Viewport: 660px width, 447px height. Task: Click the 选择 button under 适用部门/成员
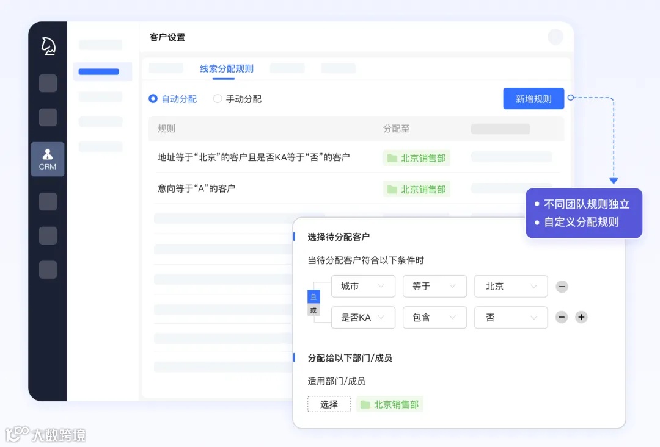point(329,404)
